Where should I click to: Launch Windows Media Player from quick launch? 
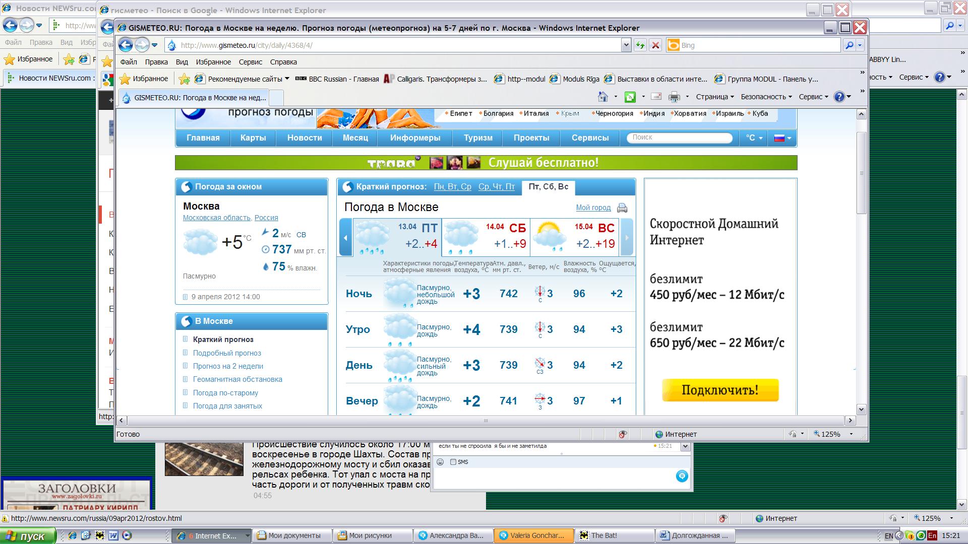[127, 535]
